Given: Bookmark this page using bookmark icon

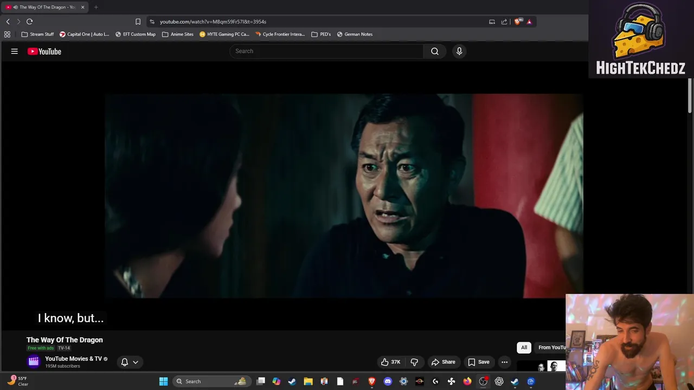Looking at the screenshot, I should tap(138, 22).
